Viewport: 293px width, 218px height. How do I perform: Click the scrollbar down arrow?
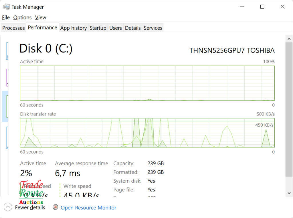(289, 193)
